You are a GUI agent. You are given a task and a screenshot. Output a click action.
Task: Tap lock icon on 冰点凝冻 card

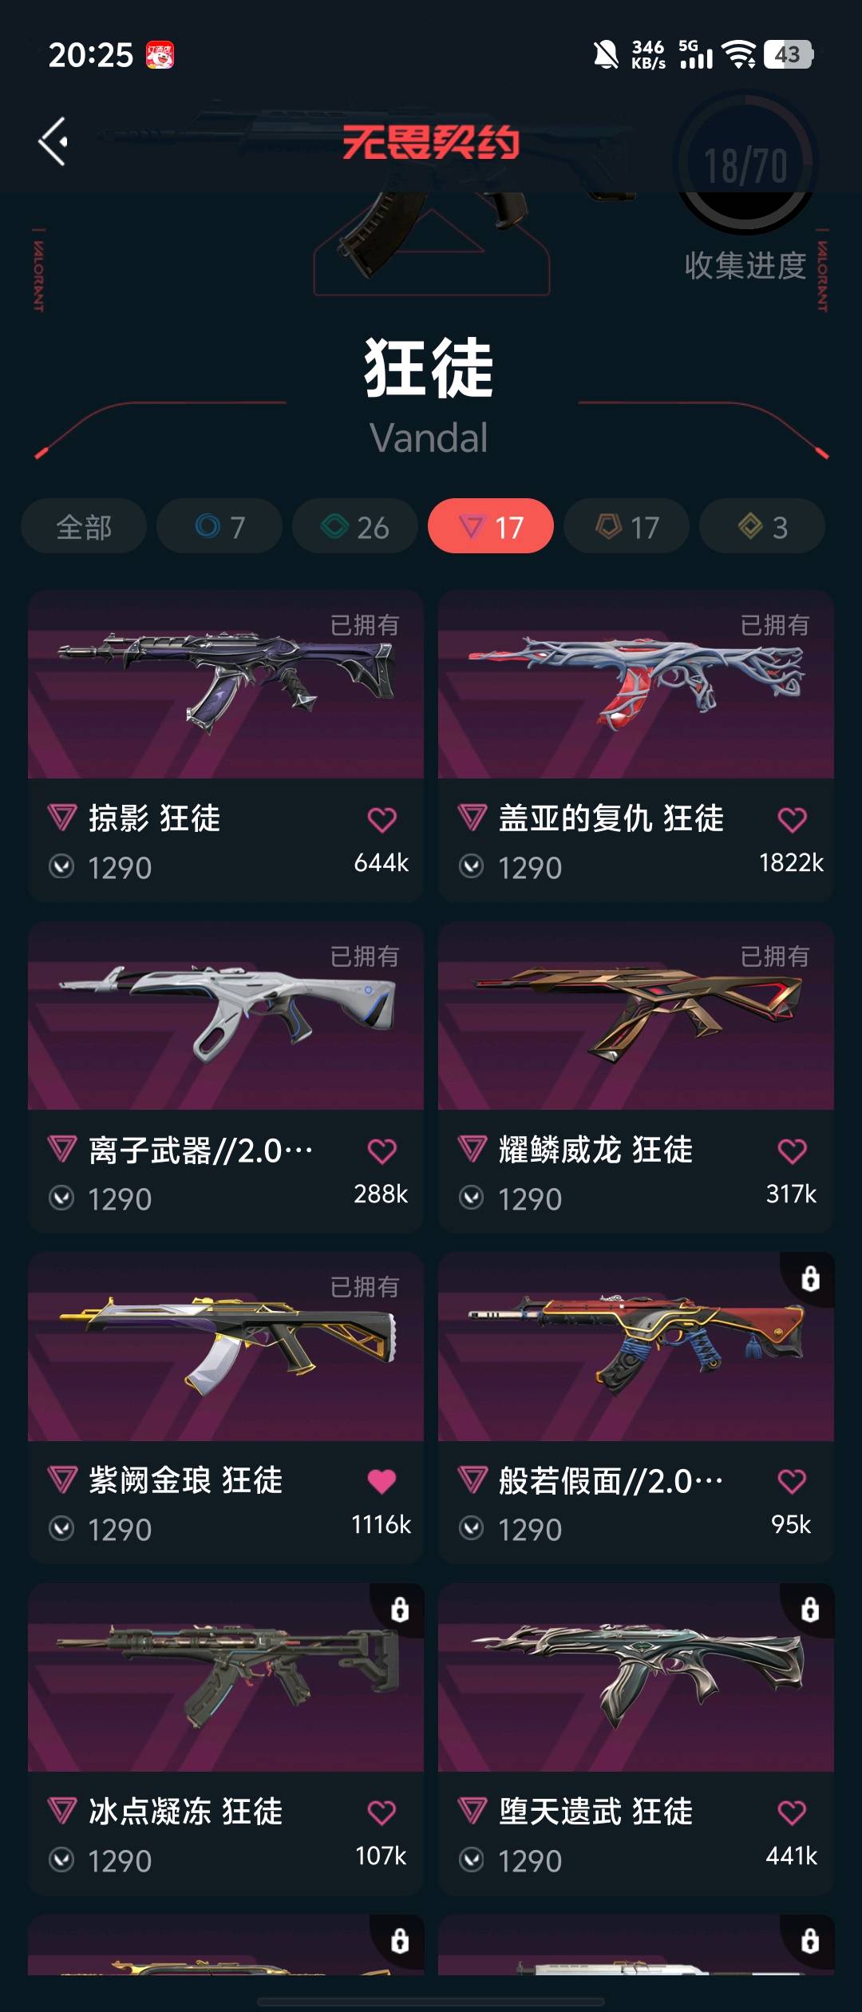(x=400, y=1609)
